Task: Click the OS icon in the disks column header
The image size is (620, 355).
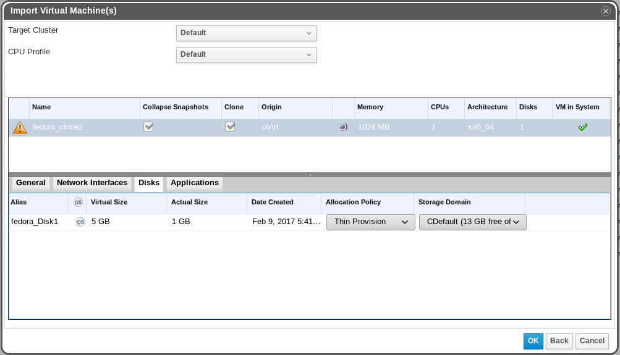Action: (78, 202)
